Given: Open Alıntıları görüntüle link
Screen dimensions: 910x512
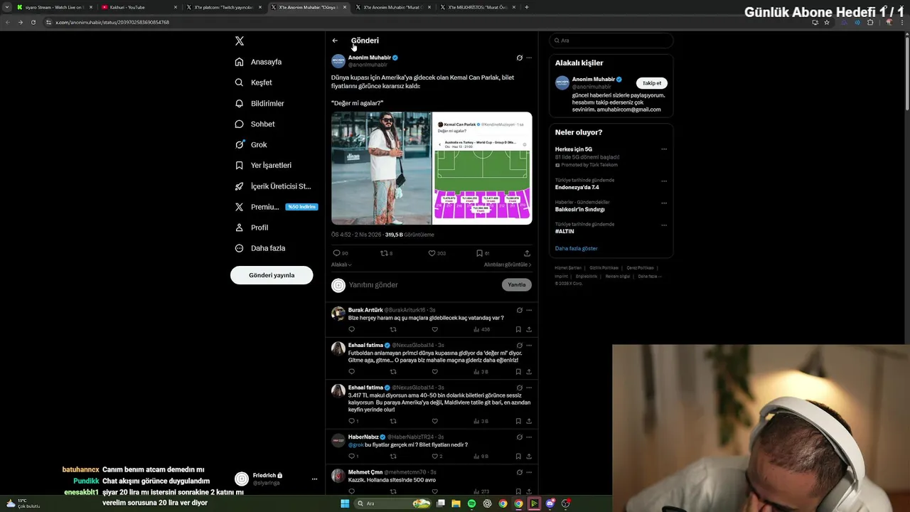Looking at the screenshot, I should click(x=508, y=265).
